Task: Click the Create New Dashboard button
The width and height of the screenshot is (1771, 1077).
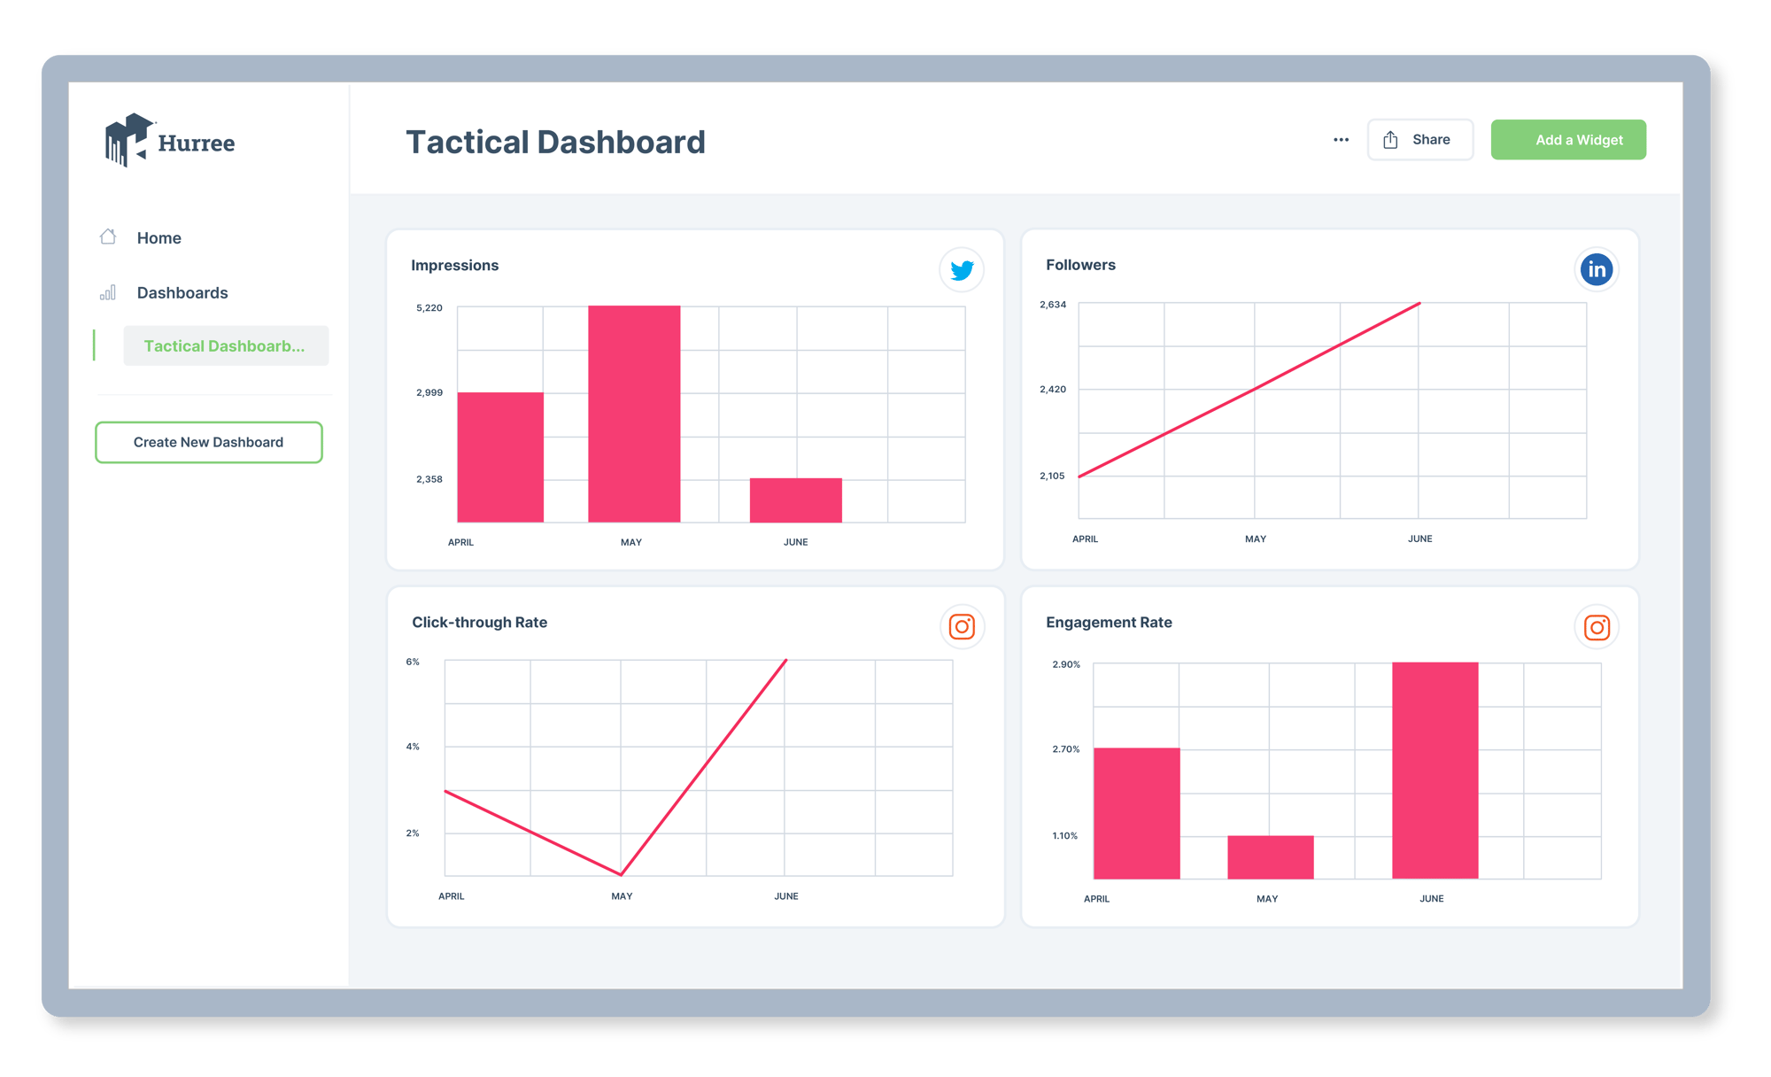Action: (208, 442)
